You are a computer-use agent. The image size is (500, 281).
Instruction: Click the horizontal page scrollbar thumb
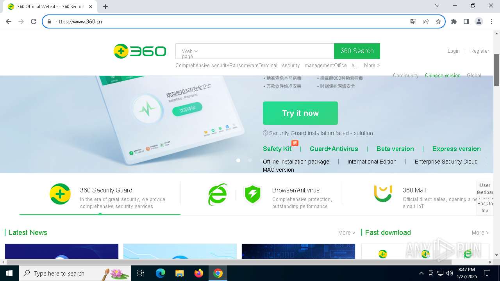click(229, 261)
